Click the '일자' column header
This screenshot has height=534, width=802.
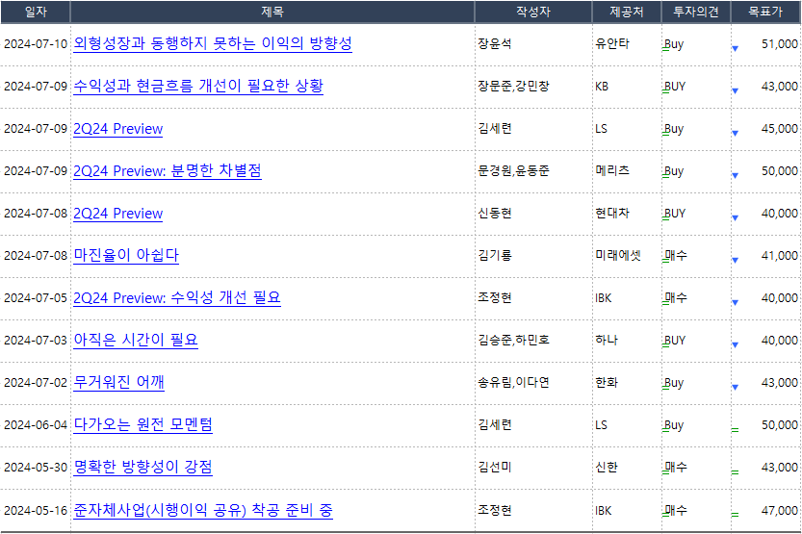(x=36, y=12)
